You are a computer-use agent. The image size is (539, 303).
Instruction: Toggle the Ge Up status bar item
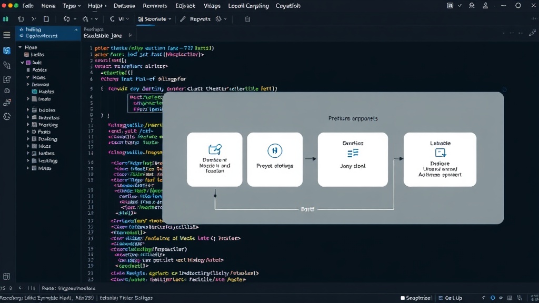[451, 298]
